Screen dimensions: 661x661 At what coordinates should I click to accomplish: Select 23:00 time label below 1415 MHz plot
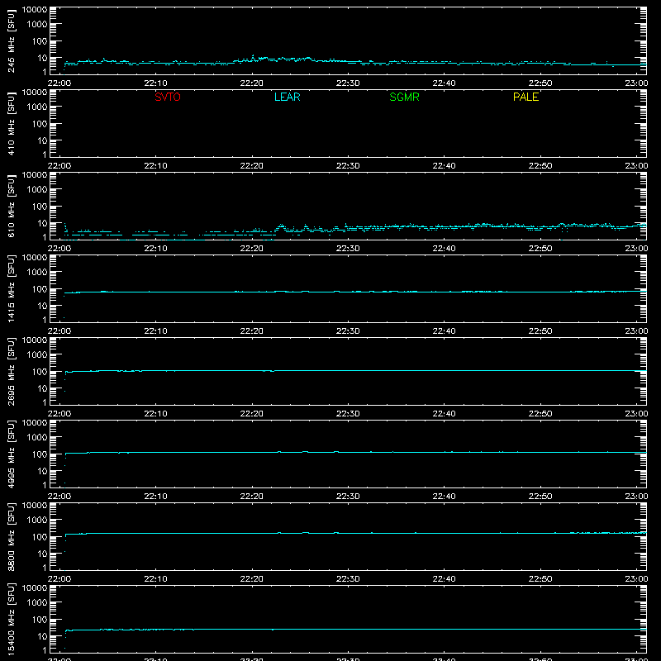tap(636, 331)
